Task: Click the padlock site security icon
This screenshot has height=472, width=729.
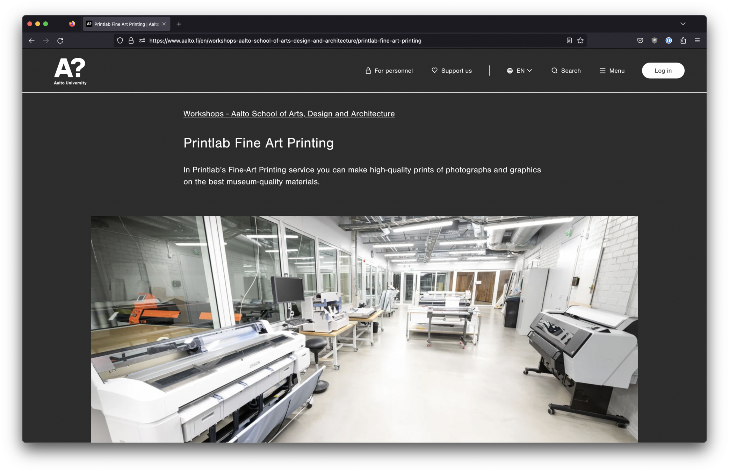Action: point(131,41)
